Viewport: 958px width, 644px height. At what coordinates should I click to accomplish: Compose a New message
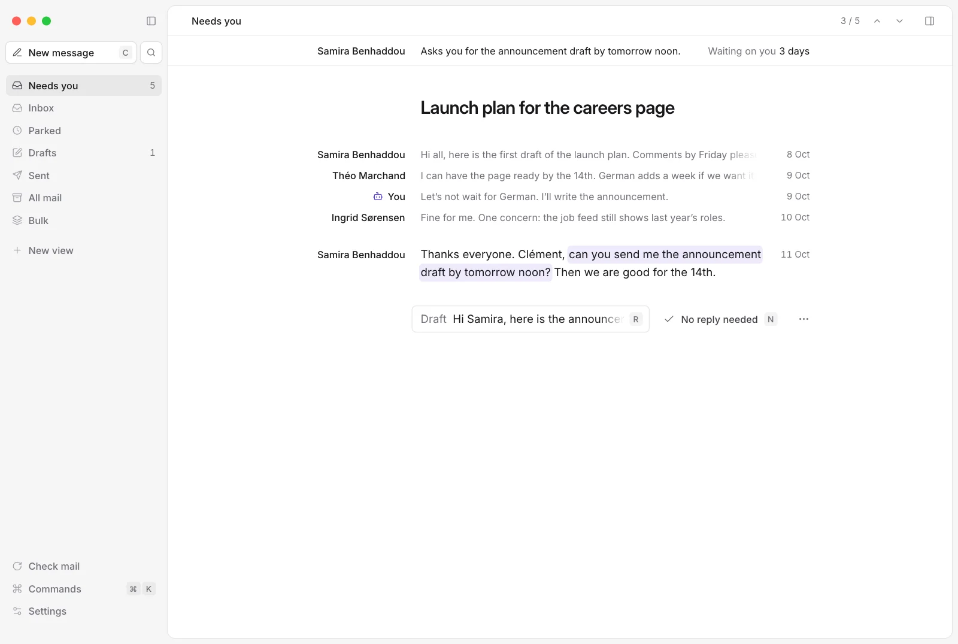(x=71, y=53)
